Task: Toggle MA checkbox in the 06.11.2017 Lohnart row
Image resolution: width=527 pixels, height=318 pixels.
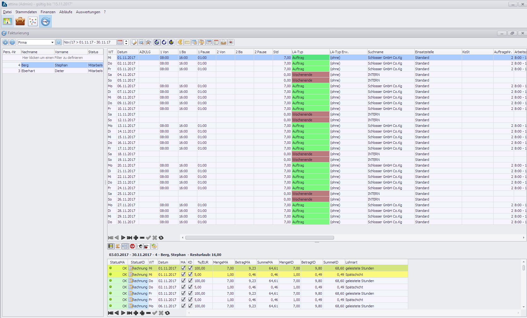Action: click(183, 306)
